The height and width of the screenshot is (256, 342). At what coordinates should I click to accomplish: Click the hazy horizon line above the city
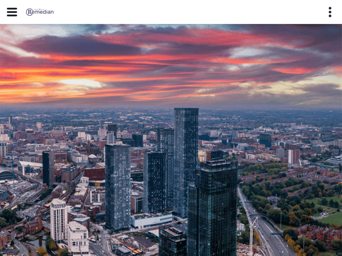pyautogui.click(x=171, y=107)
